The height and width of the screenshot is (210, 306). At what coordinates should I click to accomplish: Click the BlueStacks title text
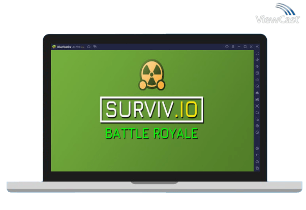pos(64,47)
